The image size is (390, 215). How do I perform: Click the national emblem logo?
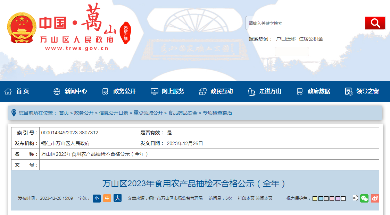22,28
